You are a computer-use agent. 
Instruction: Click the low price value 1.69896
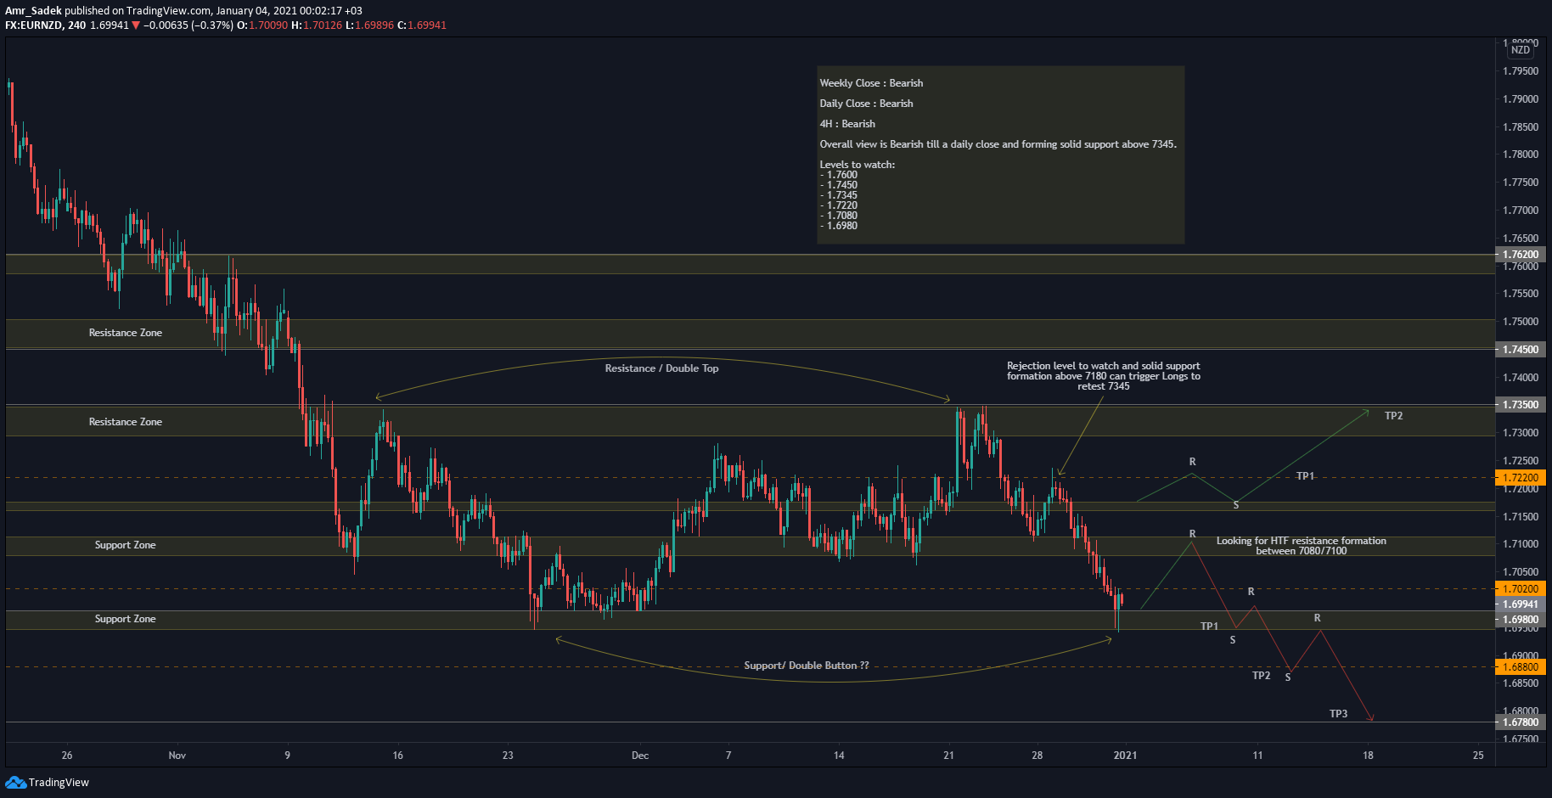(374, 25)
